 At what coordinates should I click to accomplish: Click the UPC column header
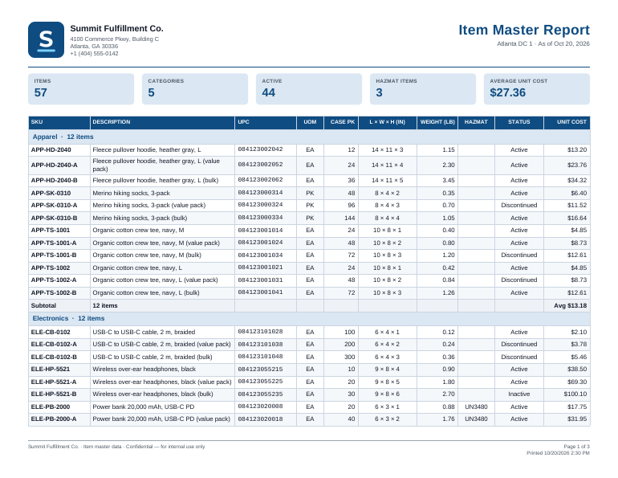tap(266, 122)
